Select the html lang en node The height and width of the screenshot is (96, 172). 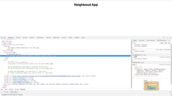[7, 41]
